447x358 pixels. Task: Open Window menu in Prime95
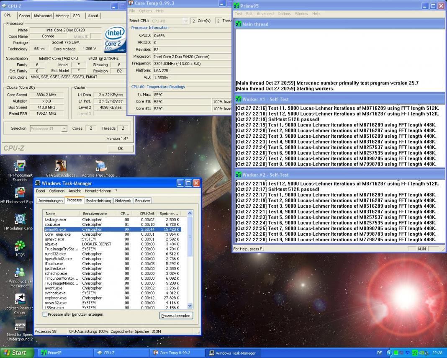pyautogui.click(x=301, y=14)
